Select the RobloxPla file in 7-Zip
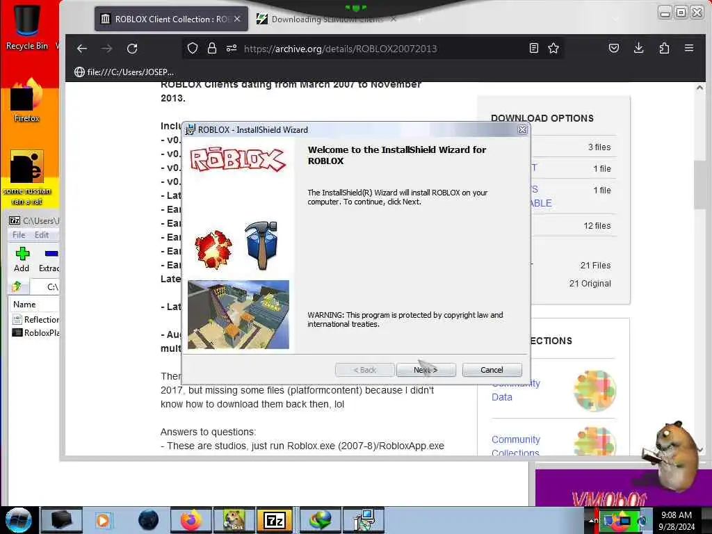The height and width of the screenshot is (534, 712). pyautogui.click(x=36, y=333)
